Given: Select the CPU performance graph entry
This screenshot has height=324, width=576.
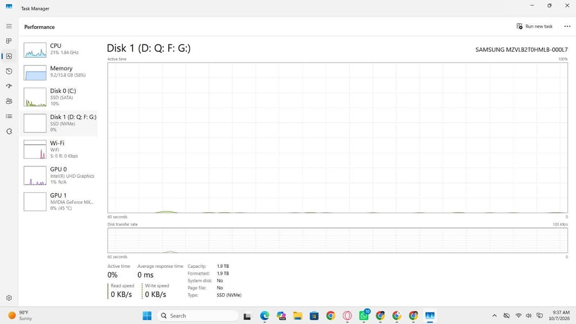Looking at the screenshot, I should (59, 50).
